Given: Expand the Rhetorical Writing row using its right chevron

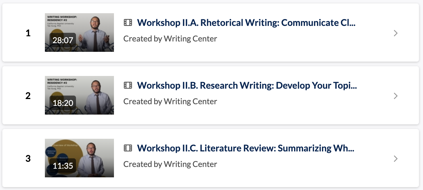Looking at the screenshot, I should pos(396,33).
